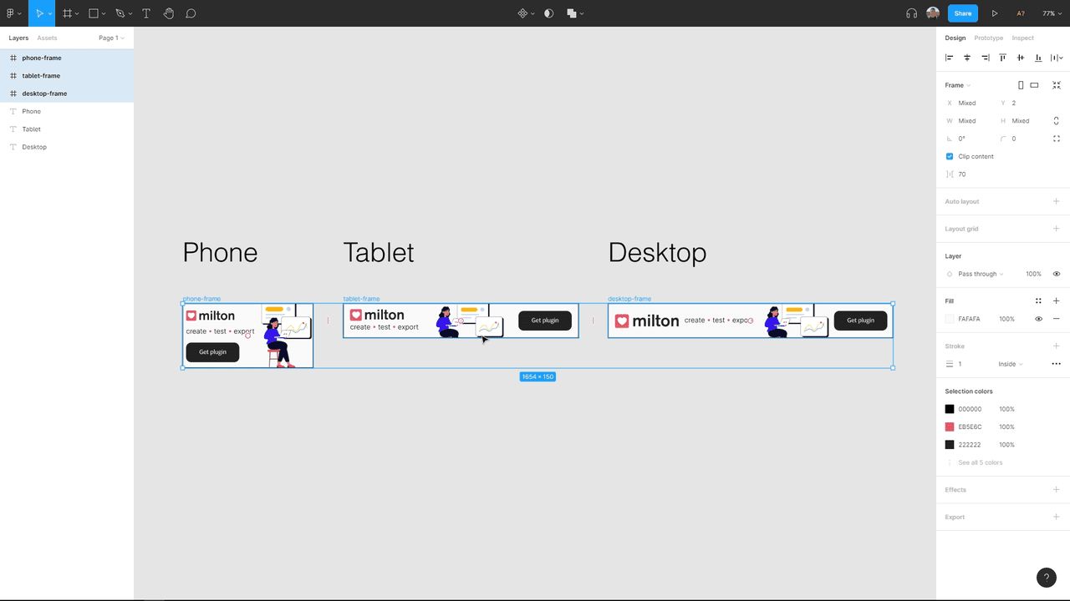Open Frame tool dropdown arrow
Image resolution: width=1070 pixels, height=601 pixels.
click(x=77, y=13)
